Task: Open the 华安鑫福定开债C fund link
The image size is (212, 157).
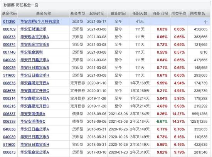Action: pos(35,106)
